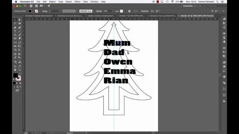Select the Paintbrush tool
The height and width of the screenshot is (134, 239).
(x=19, y=35)
